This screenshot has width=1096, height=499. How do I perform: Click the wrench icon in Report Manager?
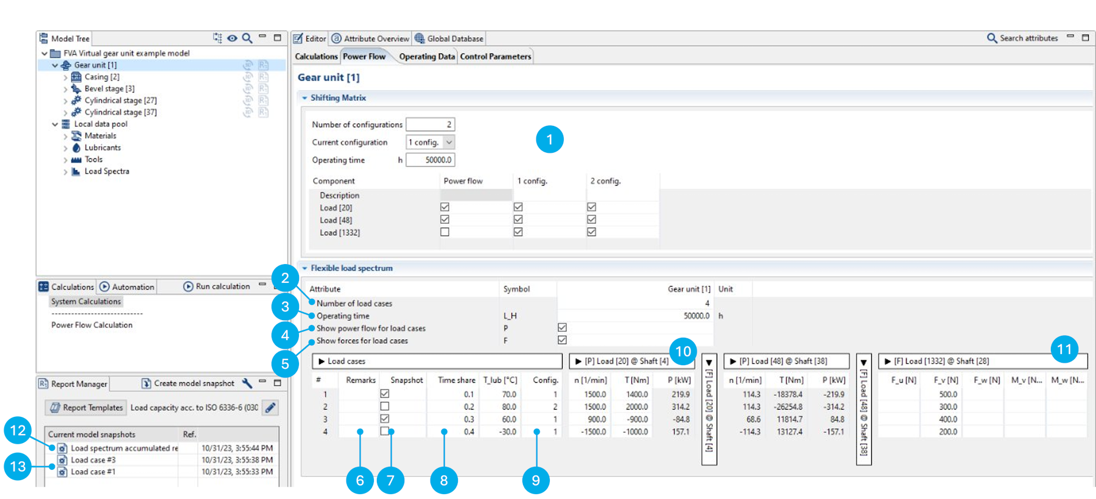[x=247, y=383]
